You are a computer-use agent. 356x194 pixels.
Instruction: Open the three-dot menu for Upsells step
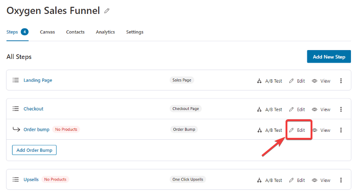(x=341, y=180)
